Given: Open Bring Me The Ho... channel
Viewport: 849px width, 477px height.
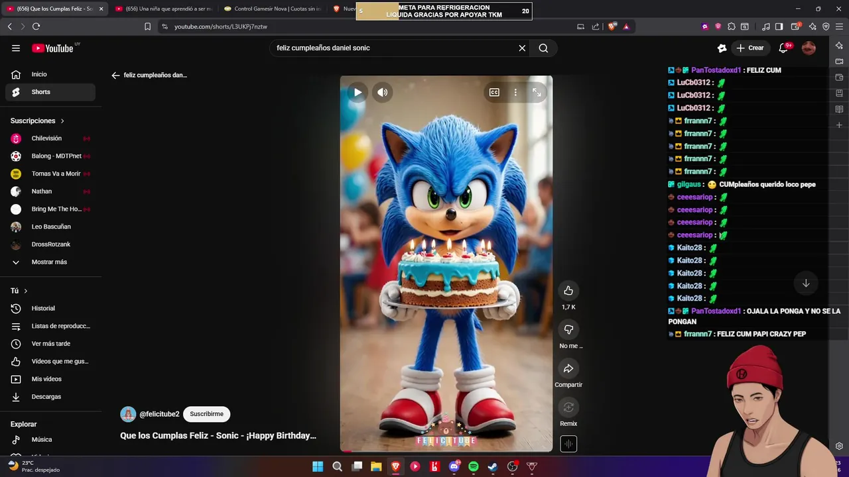Looking at the screenshot, I should (x=50, y=209).
